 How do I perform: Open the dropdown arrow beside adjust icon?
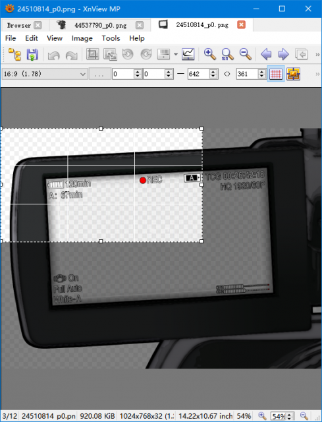coord(176,54)
